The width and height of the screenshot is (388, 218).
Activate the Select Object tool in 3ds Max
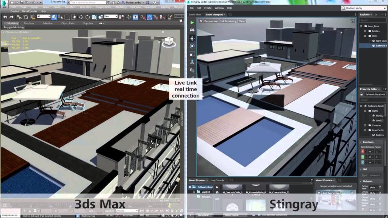(54, 17)
